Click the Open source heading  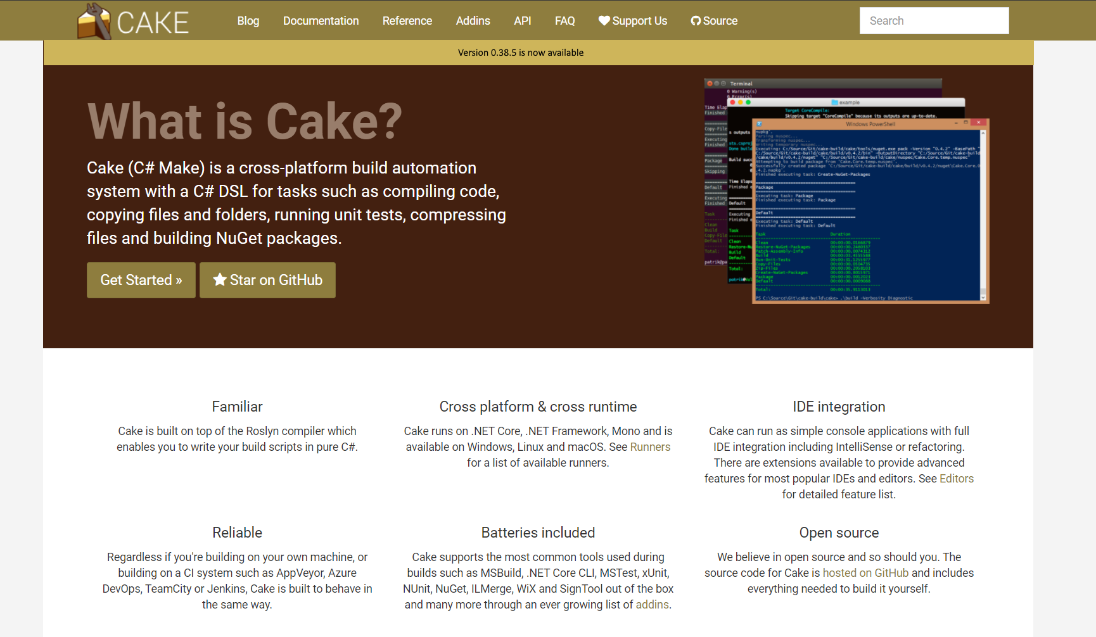pos(839,533)
